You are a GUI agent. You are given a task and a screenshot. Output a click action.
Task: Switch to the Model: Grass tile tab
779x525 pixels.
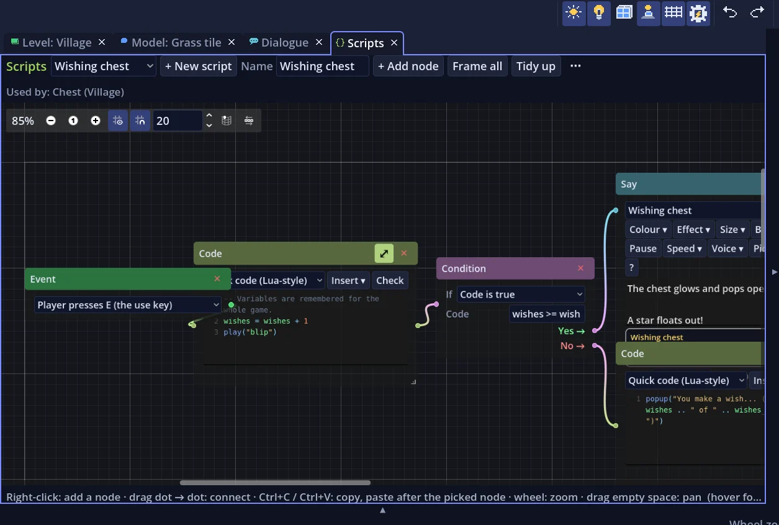pyautogui.click(x=176, y=42)
